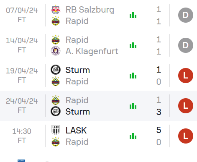Open stats icon for Sturm vs Rapid 19/04/24
The height and width of the screenshot is (162, 197).
click(133, 76)
